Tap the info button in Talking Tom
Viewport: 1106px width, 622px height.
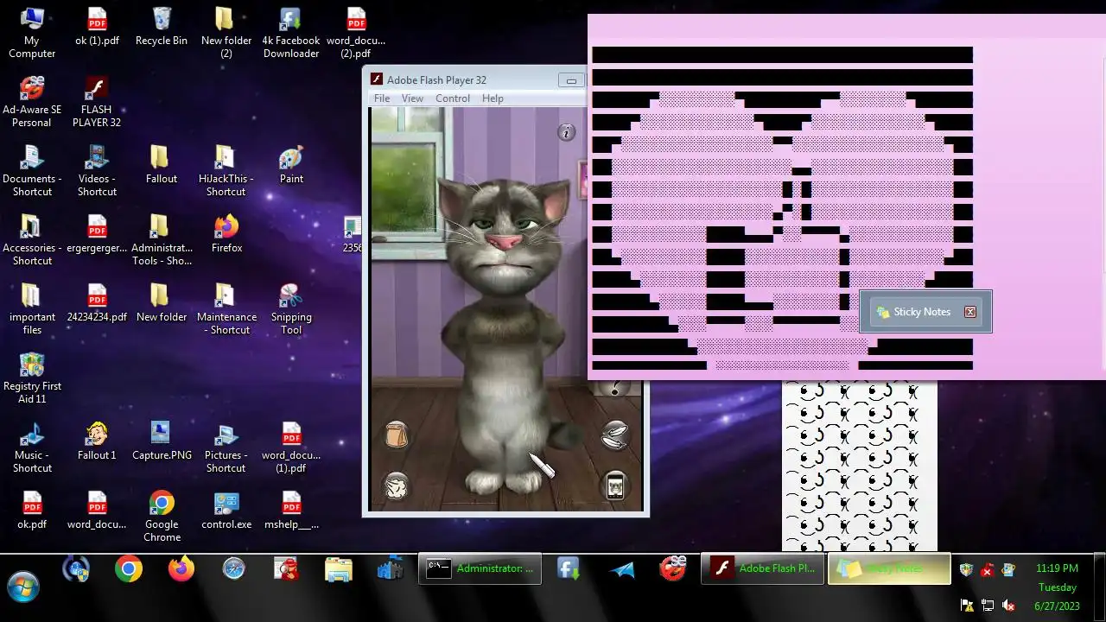click(x=566, y=132)
